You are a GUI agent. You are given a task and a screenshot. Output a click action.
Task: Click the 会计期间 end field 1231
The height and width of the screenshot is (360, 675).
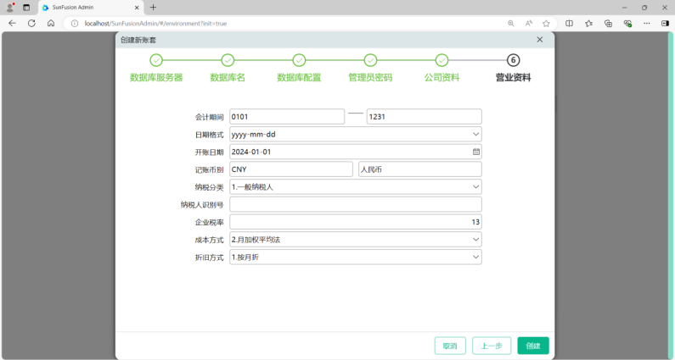pos(424,116)
